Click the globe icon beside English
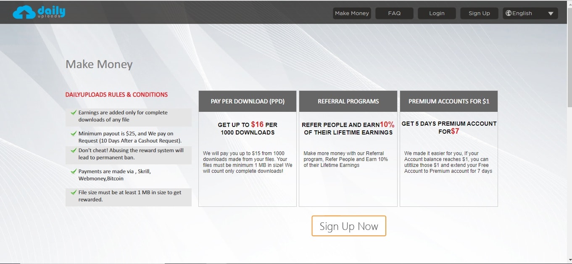The height and width of the screenshot is (264, 572). point(509,13)
